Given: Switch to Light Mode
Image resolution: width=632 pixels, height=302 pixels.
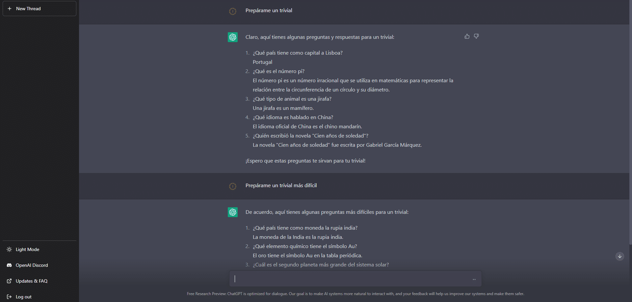Looking at the screenshot, I should [x=28, y=249].
